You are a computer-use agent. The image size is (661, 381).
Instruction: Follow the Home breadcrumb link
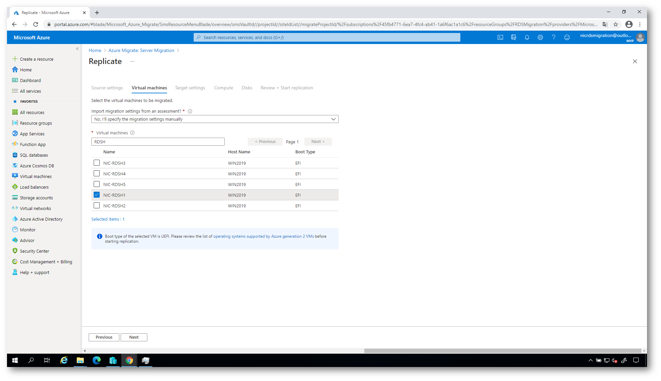[95, 50]
